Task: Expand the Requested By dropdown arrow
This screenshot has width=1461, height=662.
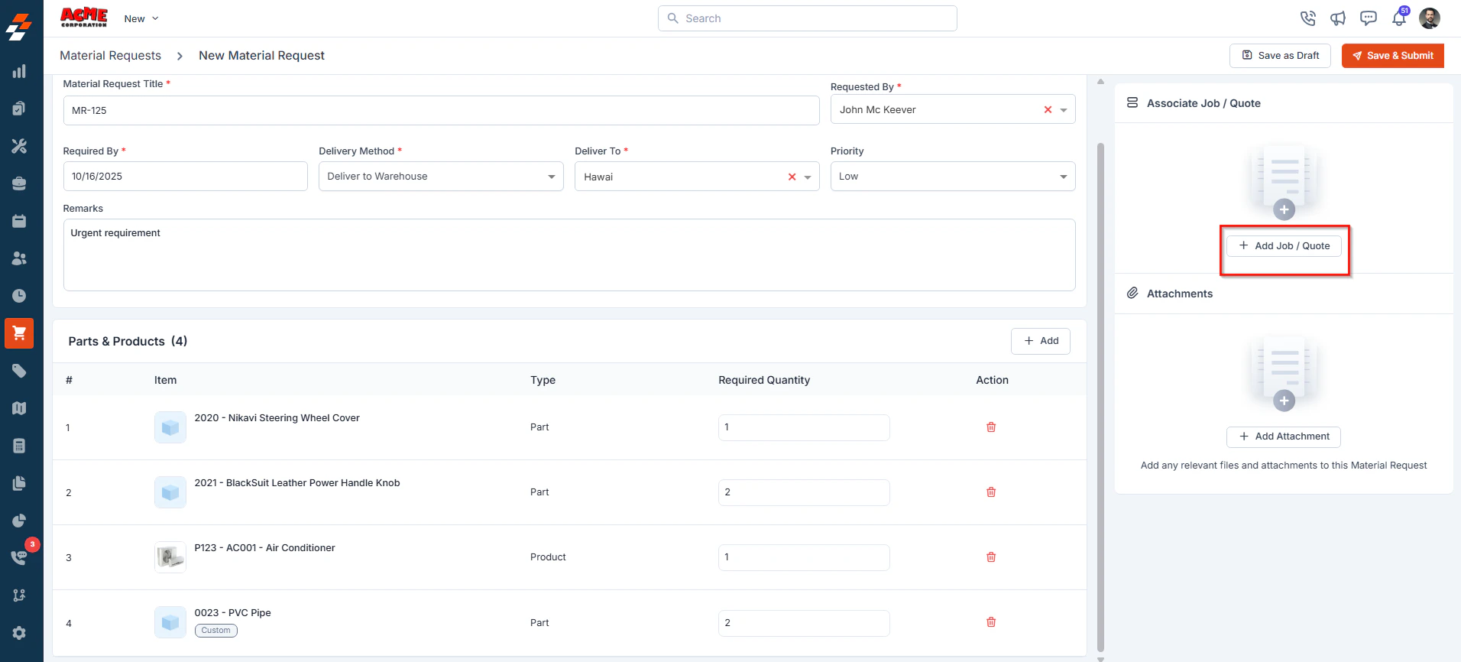Action: pyautogui.click(x=1064, y=110)
